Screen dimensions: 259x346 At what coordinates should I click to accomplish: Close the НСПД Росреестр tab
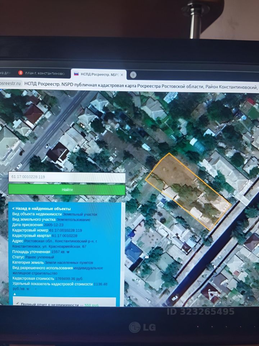click(x=122, y=75)
